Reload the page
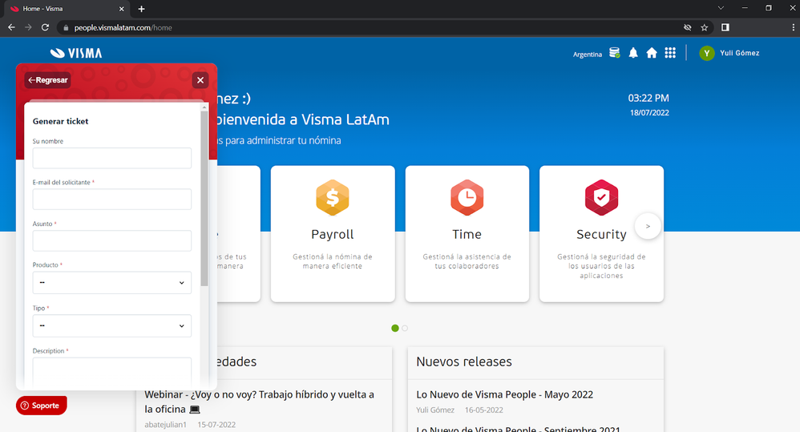Screen dimensions: 800x432 (x=45, y=27)
